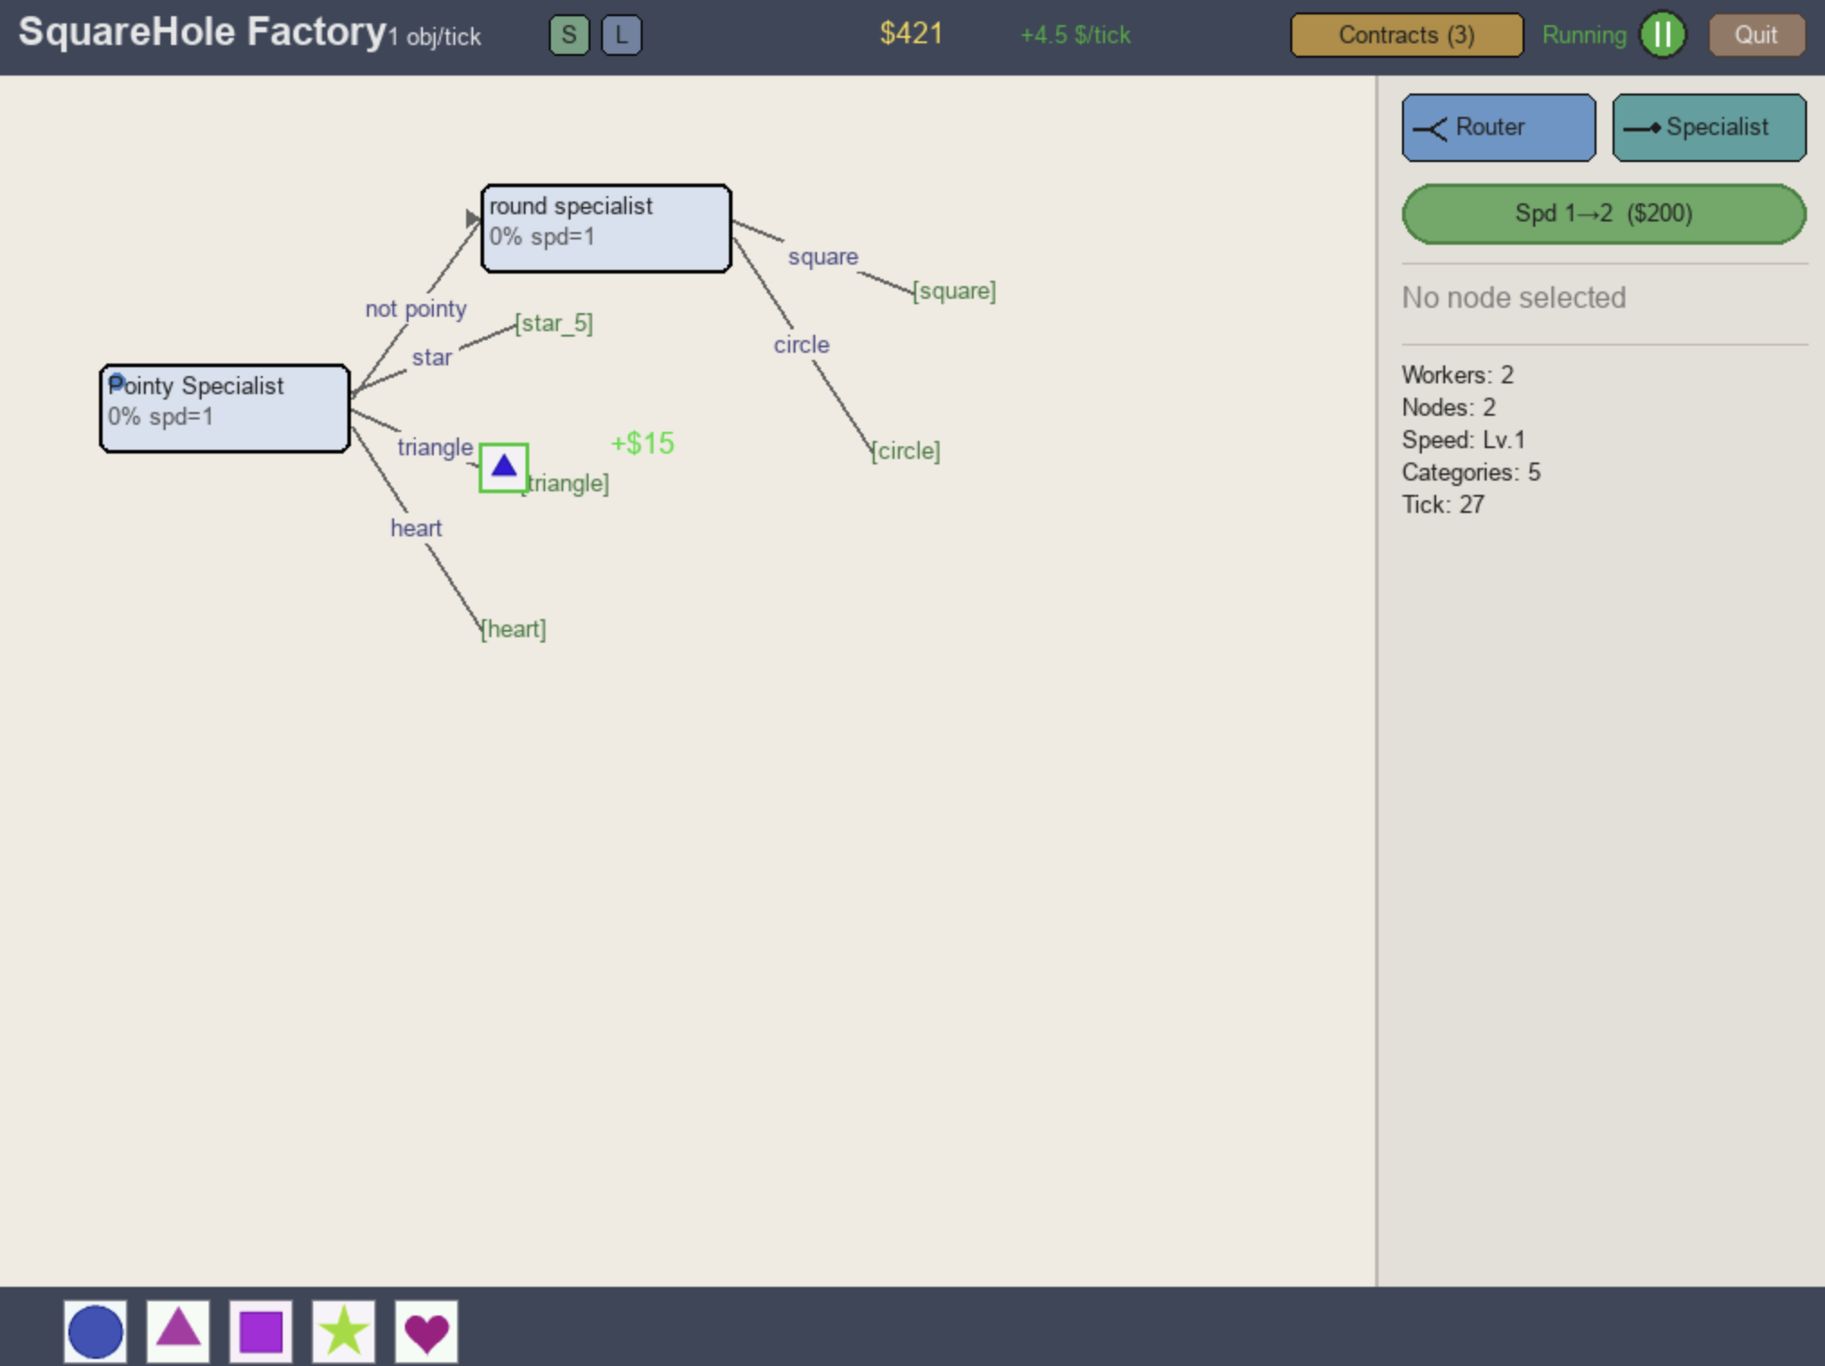Screen dimensions: 1825x1366
Task: Open the Contracts (3) panel
Action: click(x=1407, y=35)
